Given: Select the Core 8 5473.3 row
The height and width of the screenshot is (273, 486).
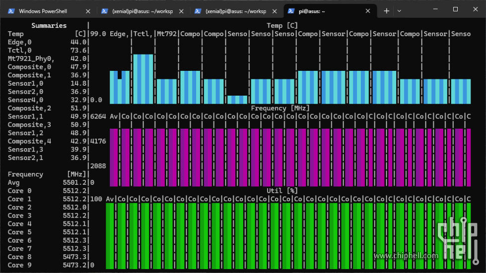Looking at the screenshot, I should [47, 257].
